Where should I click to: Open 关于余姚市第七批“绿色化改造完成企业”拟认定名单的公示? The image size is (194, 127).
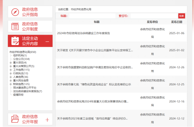[94, 84]
